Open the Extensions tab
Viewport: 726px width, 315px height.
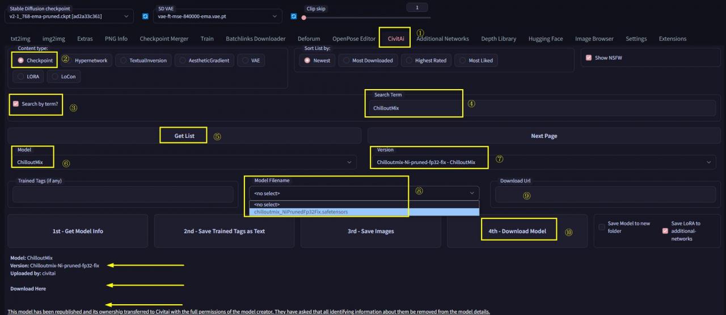pos(673,39)
